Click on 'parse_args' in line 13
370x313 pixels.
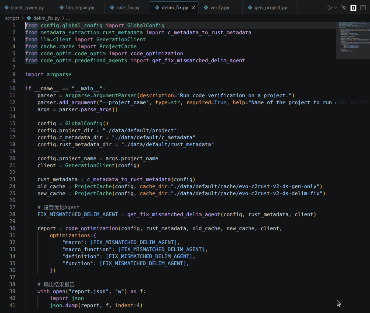coord(96,110)
